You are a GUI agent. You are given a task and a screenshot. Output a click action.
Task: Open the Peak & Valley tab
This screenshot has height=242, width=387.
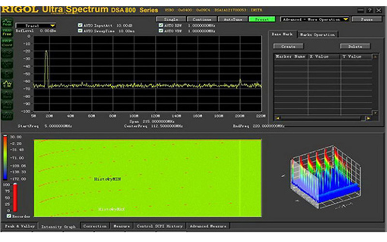pyautogui.click(x=19, y=226)
